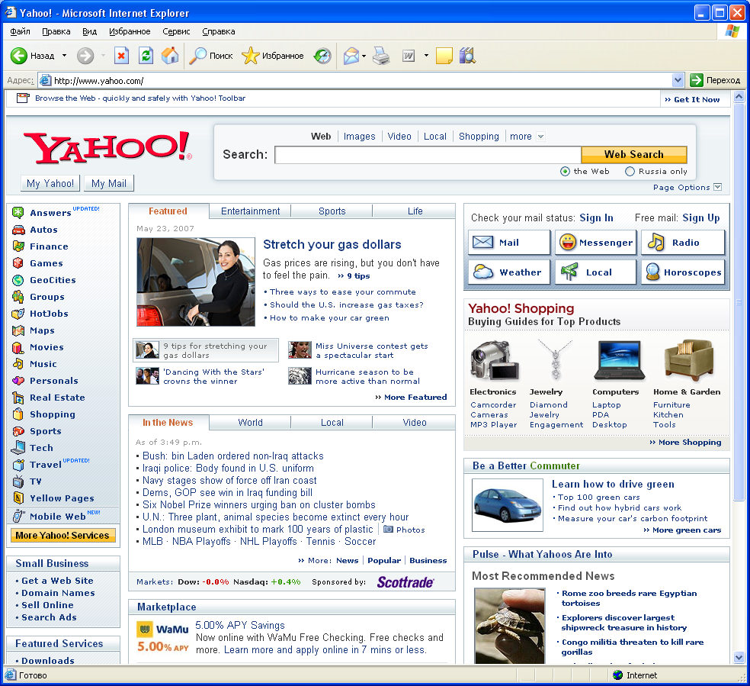Open Search (Поиск) magnifier in toolbar
This screenshot has width=750, height=686.
point(197,56)
